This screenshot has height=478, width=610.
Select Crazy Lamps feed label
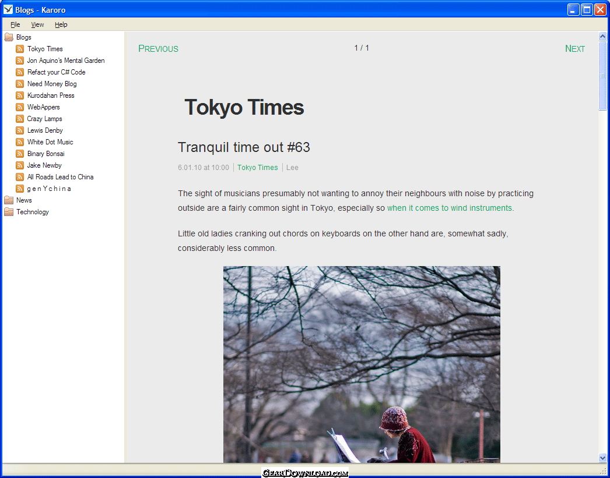tap(45, 119)
